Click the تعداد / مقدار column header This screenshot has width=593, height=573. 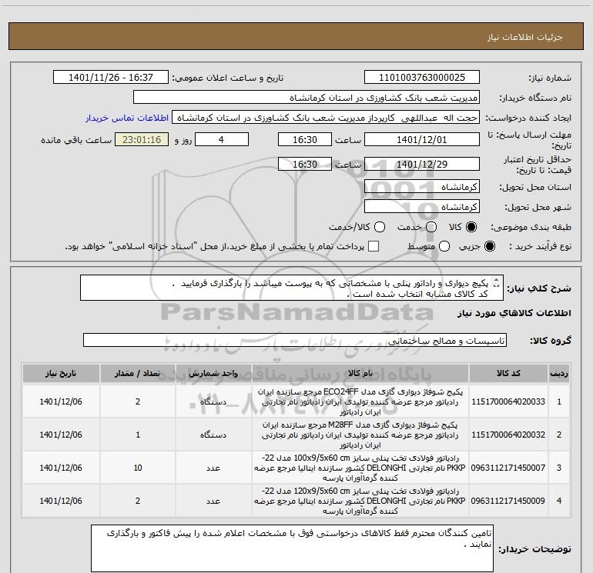[x=138, y=374]
